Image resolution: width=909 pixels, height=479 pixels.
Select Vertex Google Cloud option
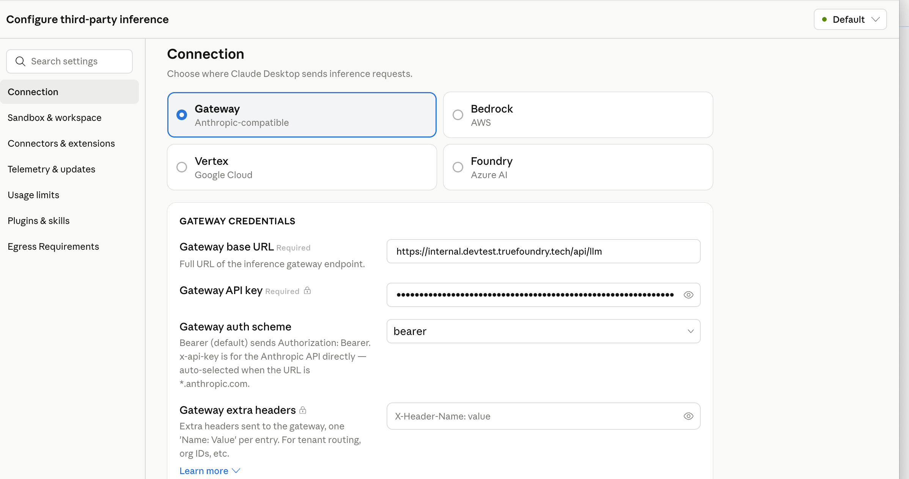pos(302,167)
